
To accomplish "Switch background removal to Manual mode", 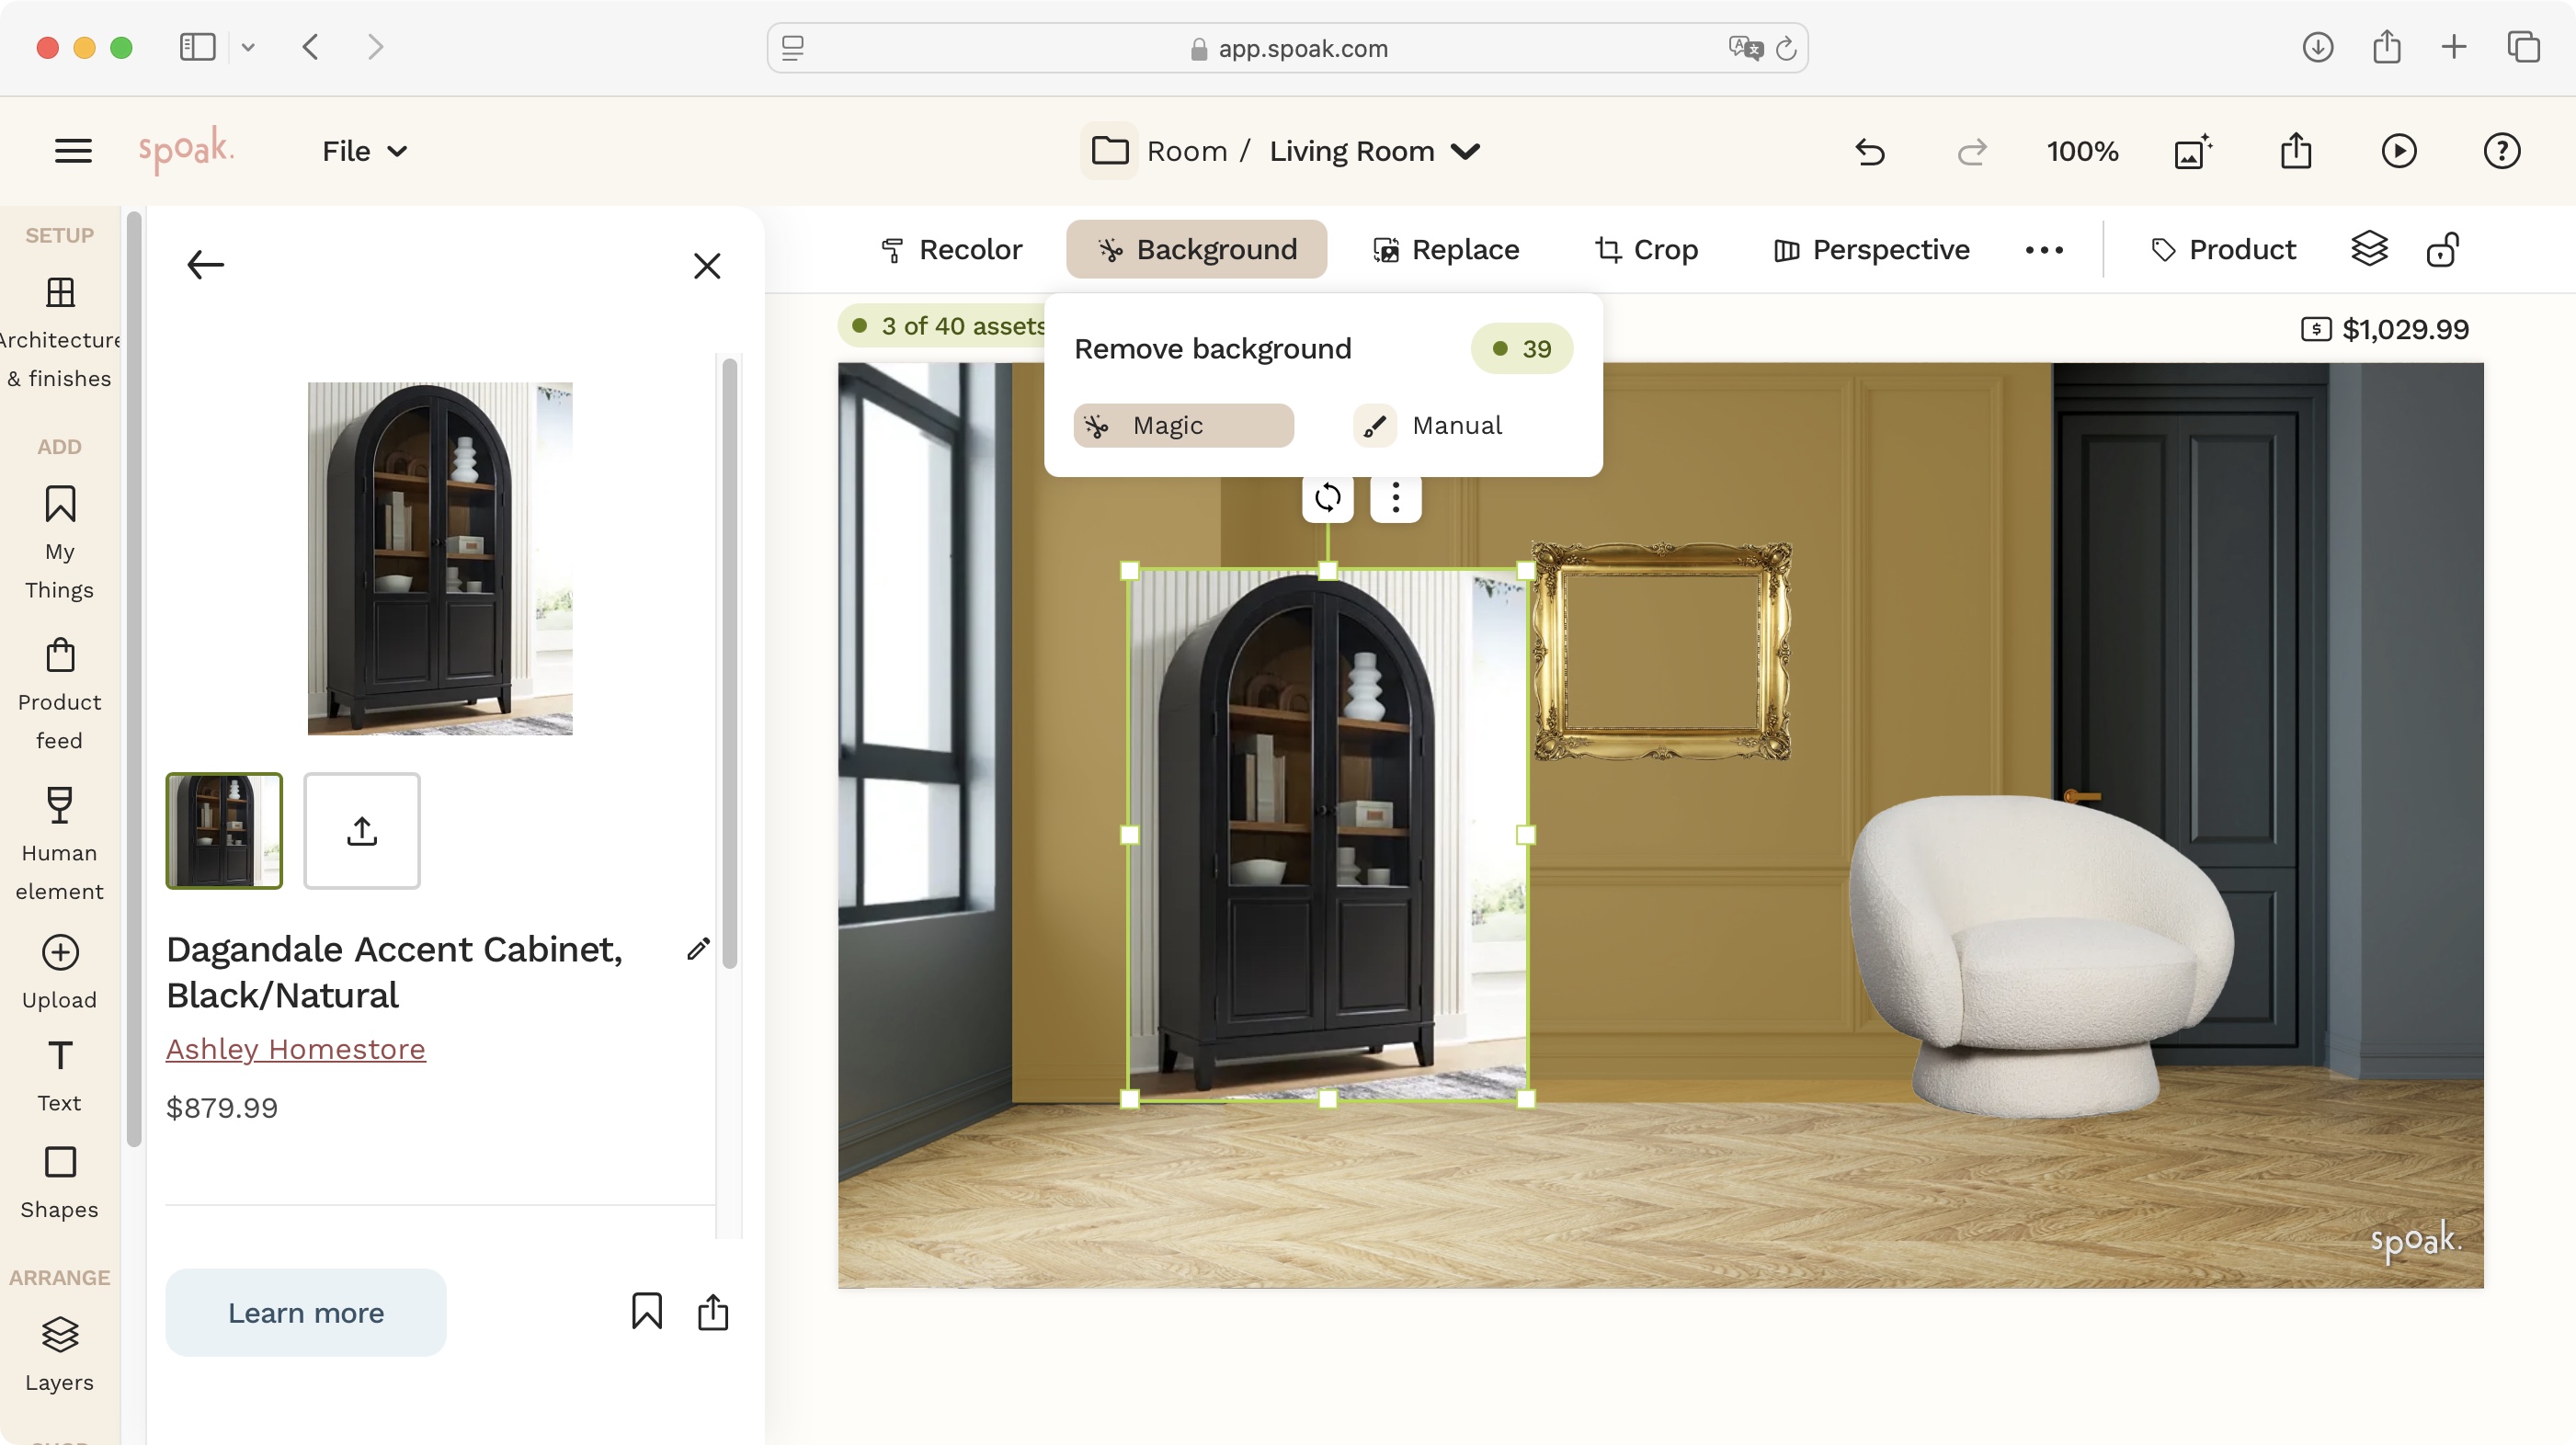I will click(x=1428, y=425).
